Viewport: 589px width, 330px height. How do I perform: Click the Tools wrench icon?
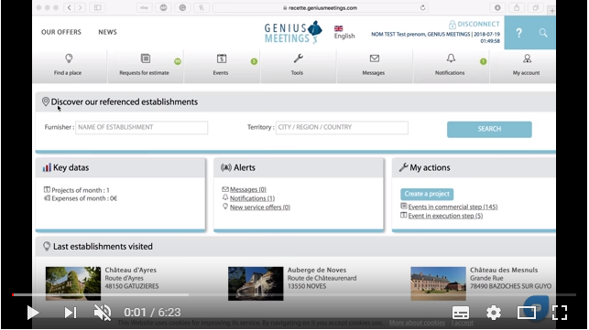click(x=299, y=59)
